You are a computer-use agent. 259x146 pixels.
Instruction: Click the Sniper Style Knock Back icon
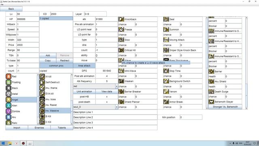[166, 50]
